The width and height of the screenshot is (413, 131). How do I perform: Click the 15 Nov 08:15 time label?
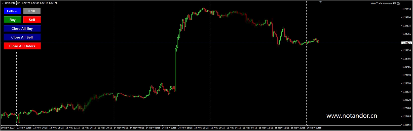pos(250,128)
